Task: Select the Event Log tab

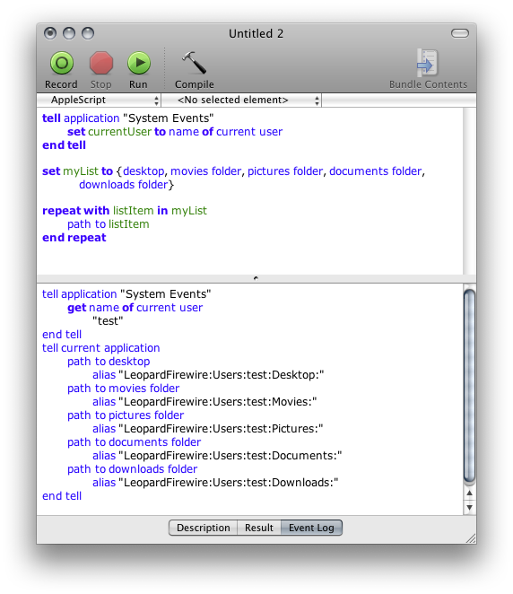Action: coord(311,528)
